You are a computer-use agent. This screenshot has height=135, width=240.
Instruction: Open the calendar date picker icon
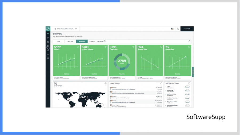point(105,41)
